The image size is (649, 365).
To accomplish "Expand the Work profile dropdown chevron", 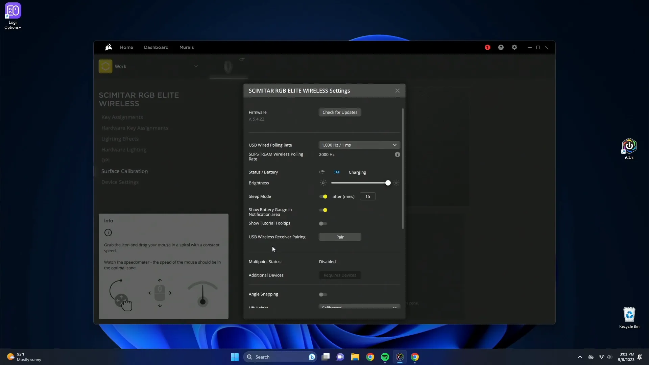I will click(x=196, y=66).
